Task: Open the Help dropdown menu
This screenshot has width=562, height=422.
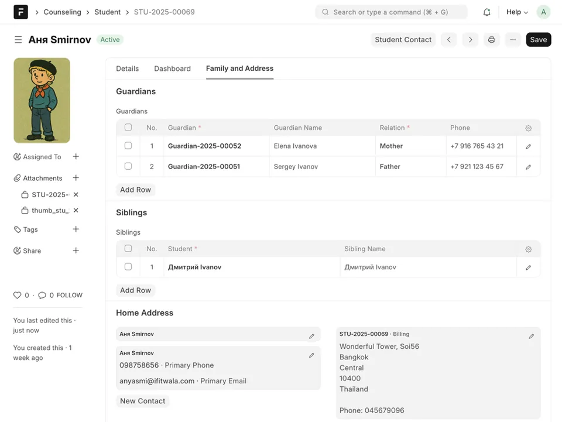Action: pos(517,12)
